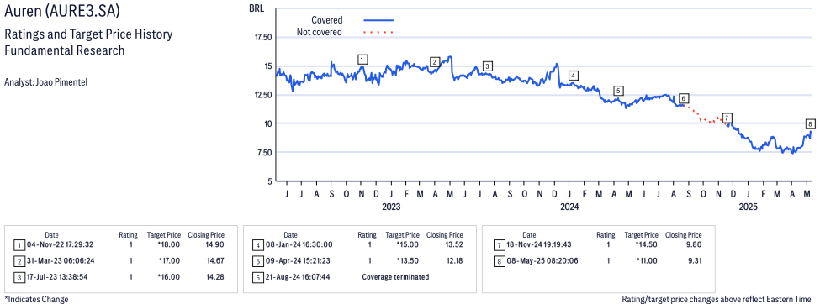Click the 2024 year label on x-axis
The height and width of the screenshot is (304, 820).
569,207
